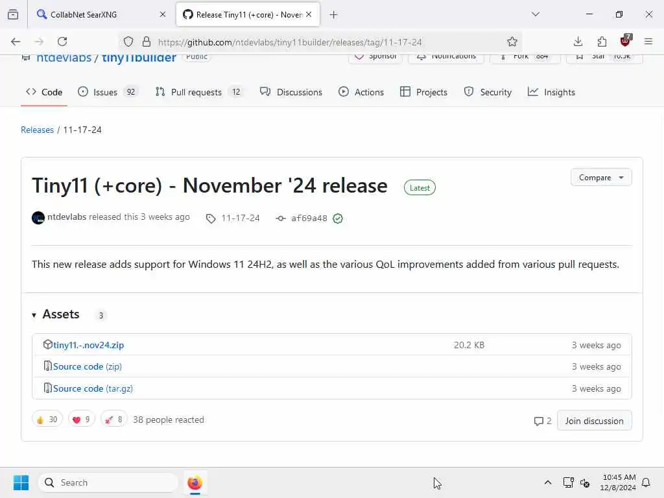List all tabs dropdown arrow

tap(536, 14)
